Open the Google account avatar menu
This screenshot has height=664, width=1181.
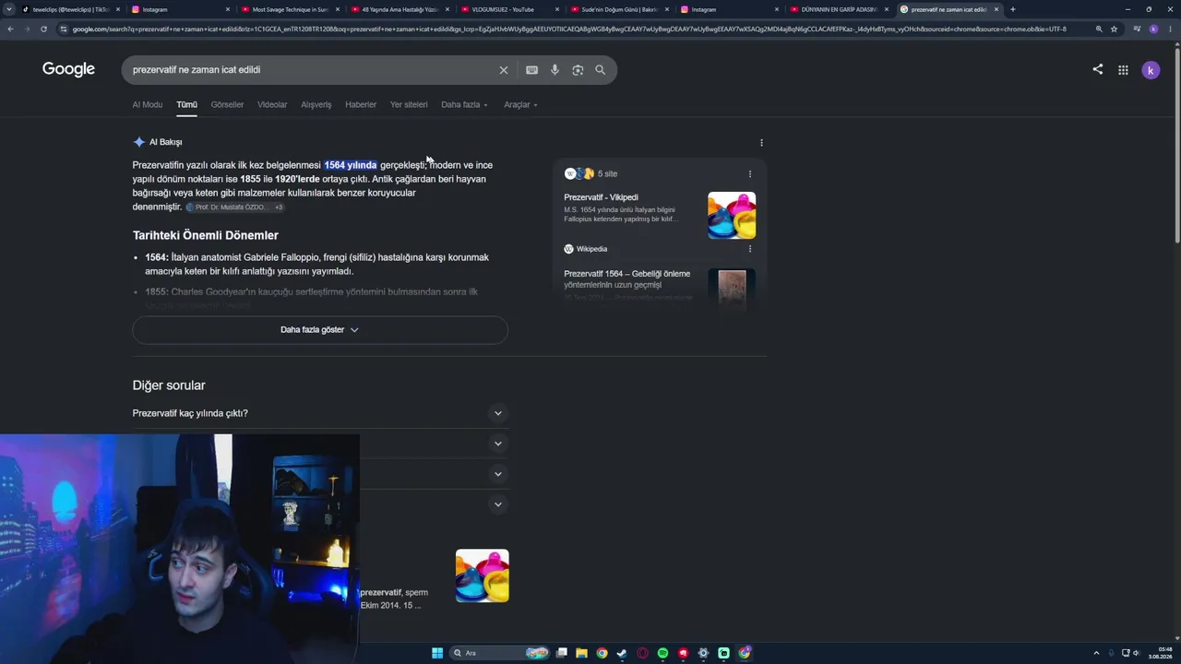(1151, 70)
